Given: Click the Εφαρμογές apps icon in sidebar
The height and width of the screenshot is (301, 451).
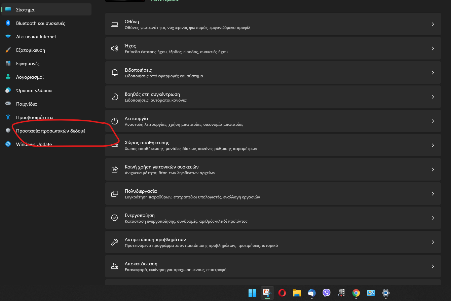Looking at the screenshot, I should pos(8,64).
